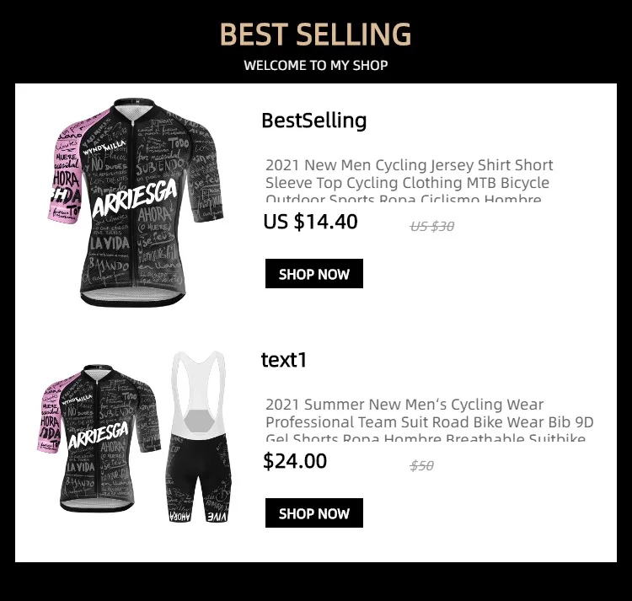Click the text1 product title
The height and width of the screenshot is (601, 632).
click(x=284, y=360)
